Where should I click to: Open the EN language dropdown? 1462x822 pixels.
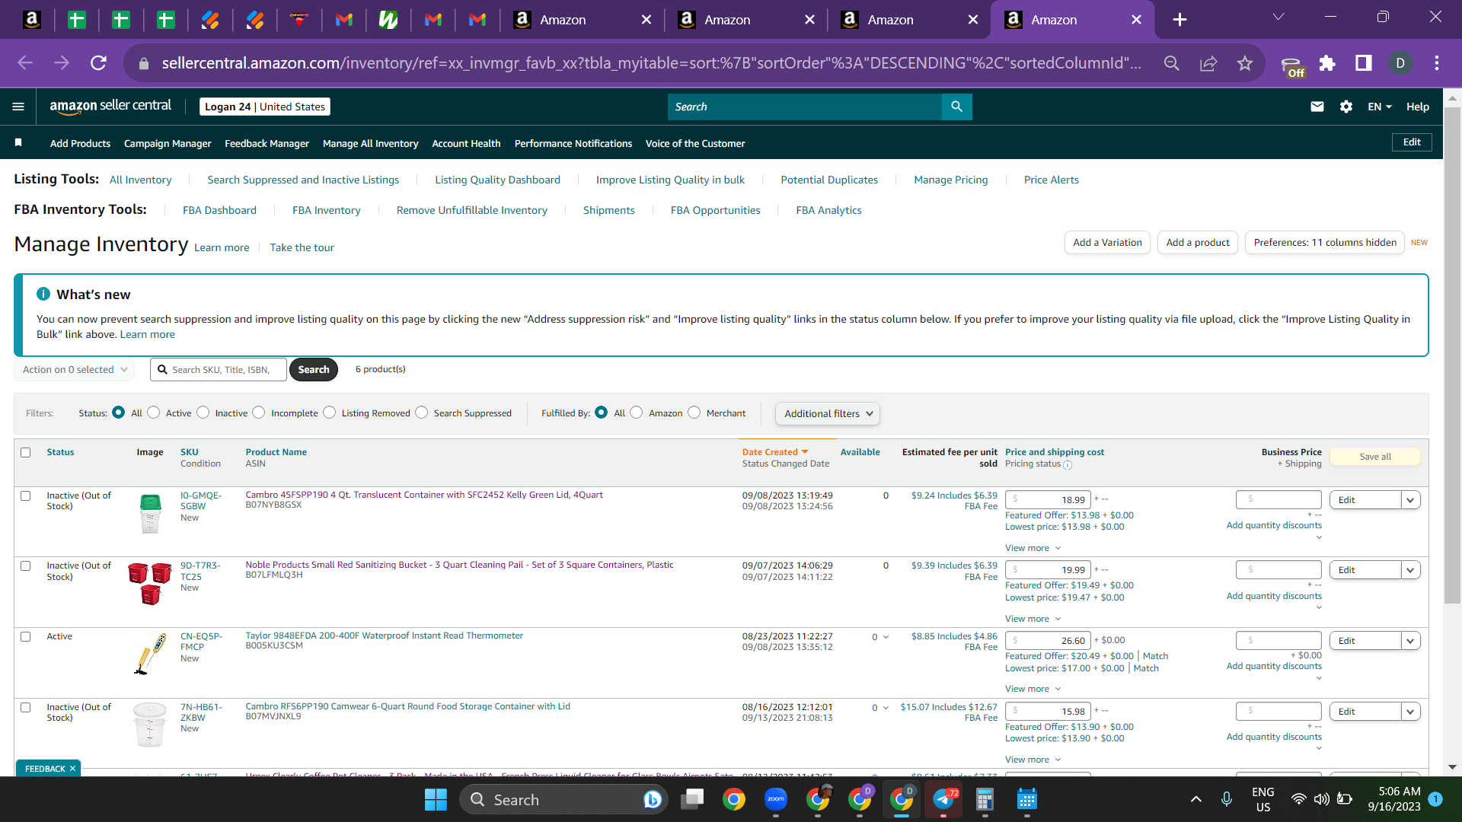pyautogui.click(x=1379, y=107)
